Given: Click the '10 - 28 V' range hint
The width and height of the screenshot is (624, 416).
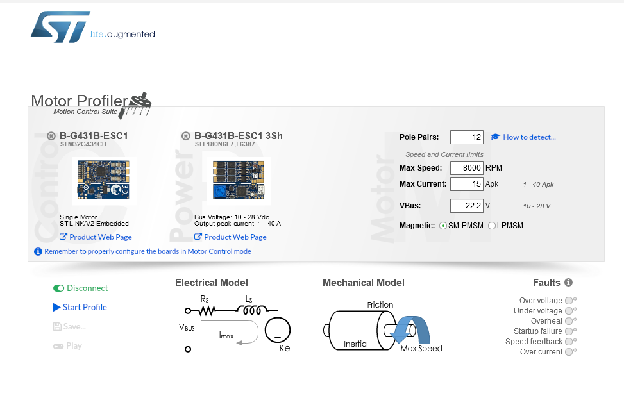Looking at the screenshot, I should click(x=537, y=206).
